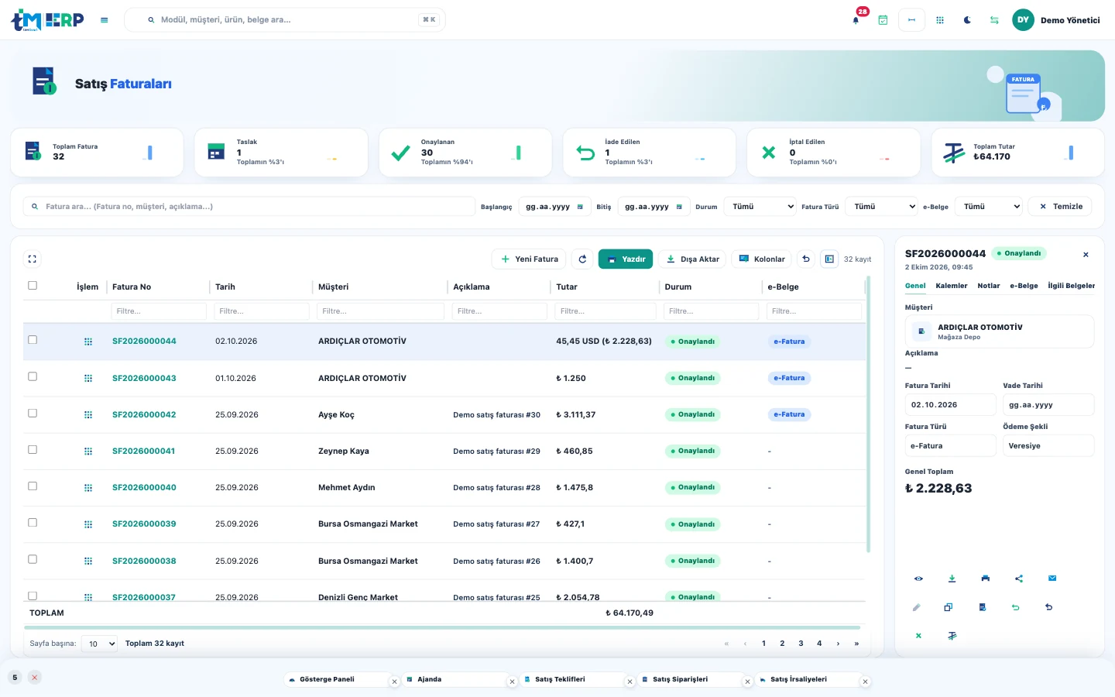Create a new invoice with Yeni Fatura
This screenshot has height=697, width=1115.
530,259
